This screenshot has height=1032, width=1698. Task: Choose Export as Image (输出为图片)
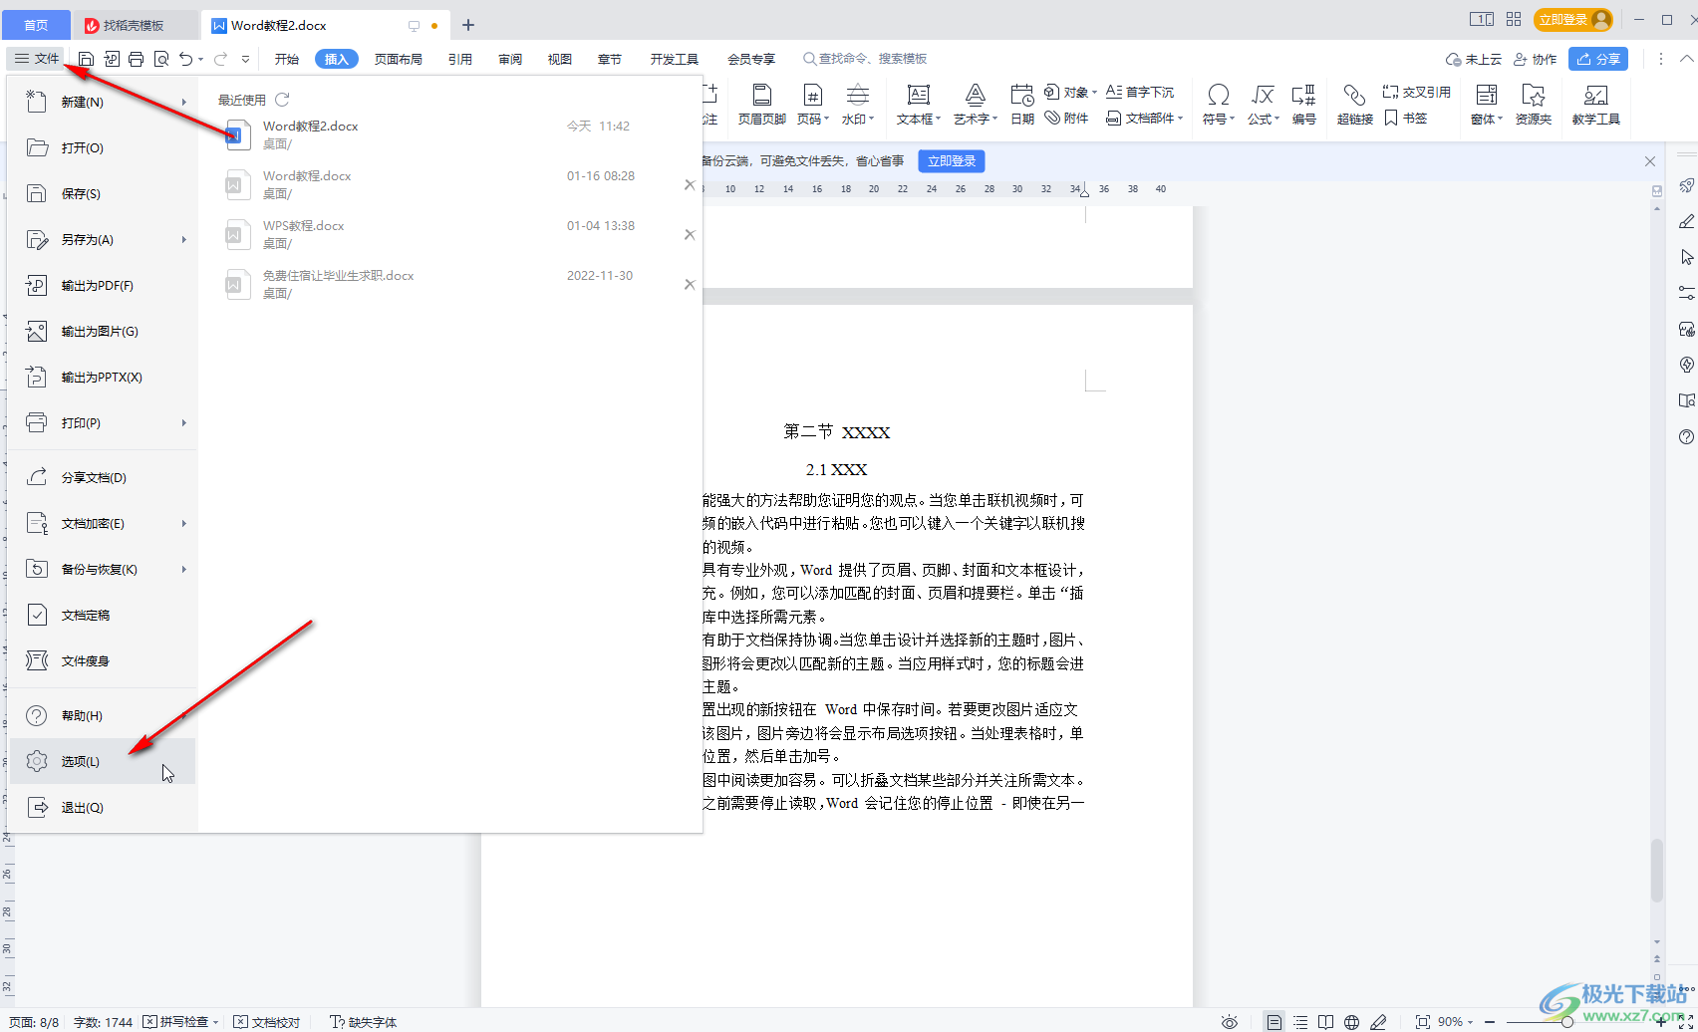102,331
